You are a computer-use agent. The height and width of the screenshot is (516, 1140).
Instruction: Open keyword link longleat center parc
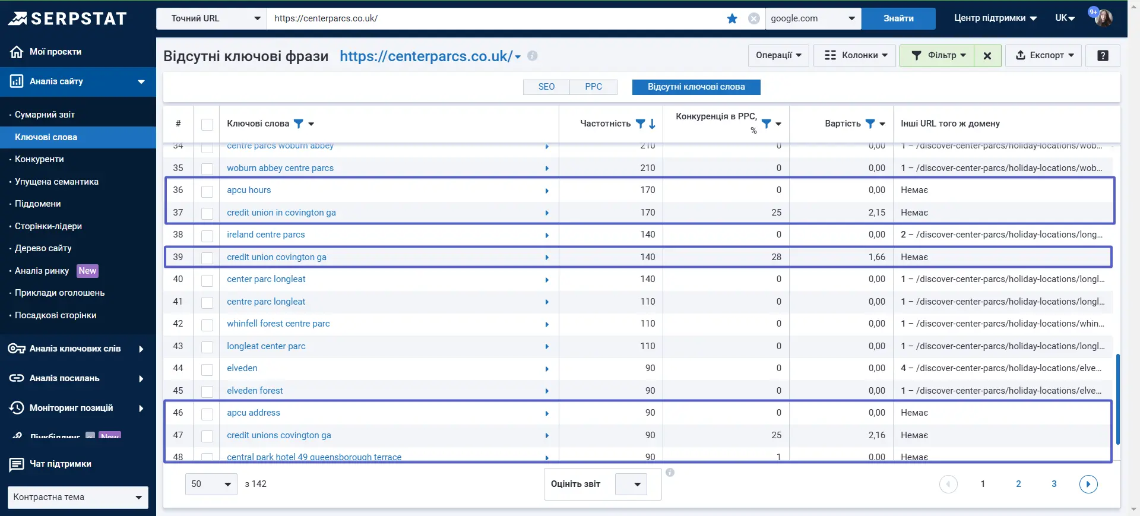(x=266, y=346)
